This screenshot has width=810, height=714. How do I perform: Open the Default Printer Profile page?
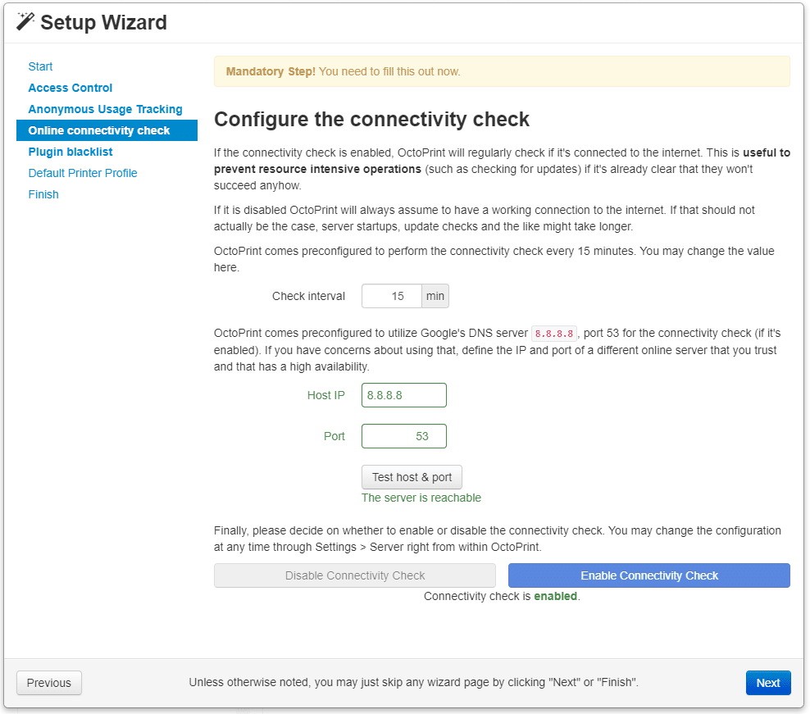click(83, 173)
